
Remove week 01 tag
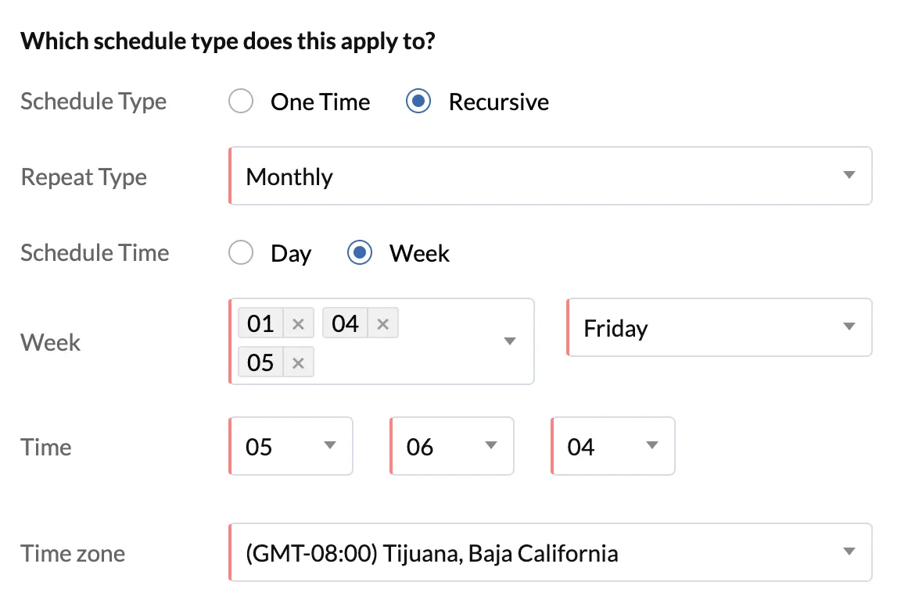298,323
